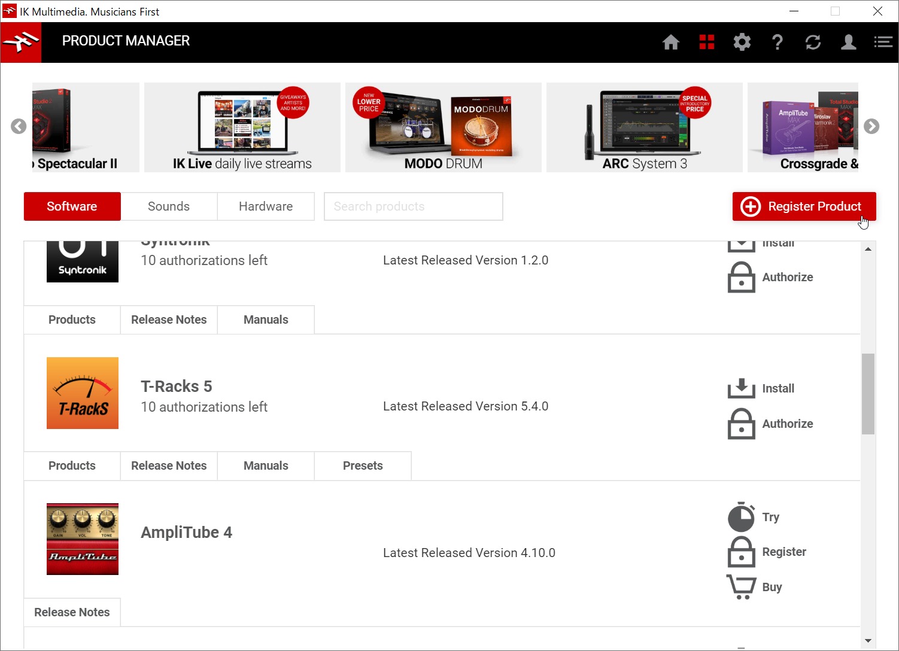Open the user account icon
The width and height of the screenshot is (899, 651).
848,42
